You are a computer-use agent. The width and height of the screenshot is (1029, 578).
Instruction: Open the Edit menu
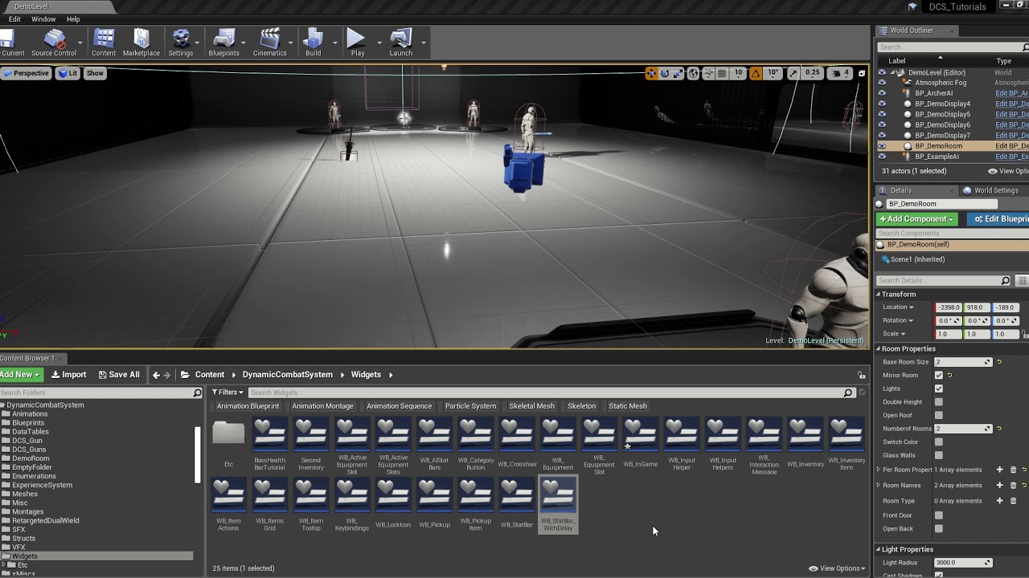coord(14,19)
